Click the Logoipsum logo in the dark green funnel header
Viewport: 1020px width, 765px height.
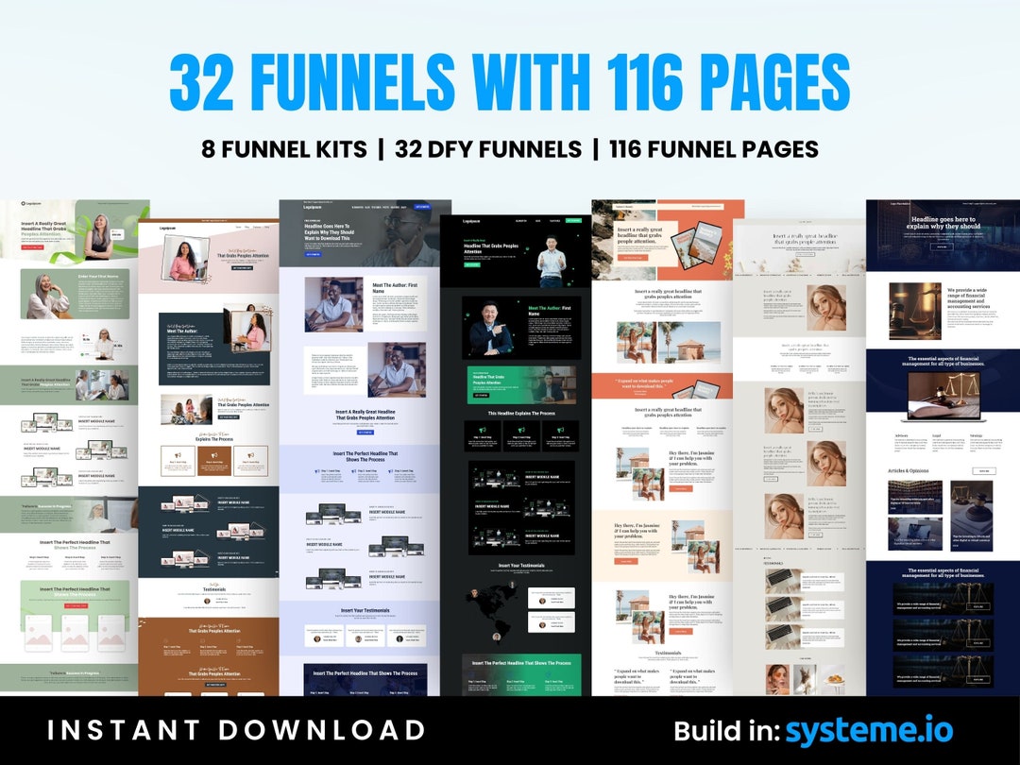(469, 220)
